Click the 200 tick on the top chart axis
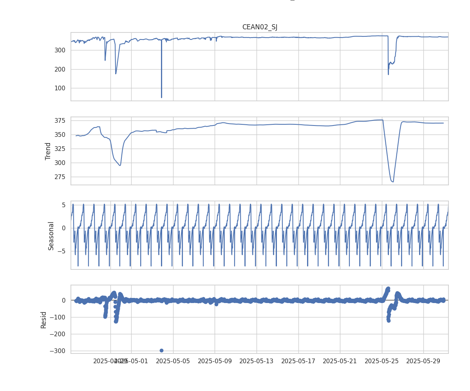This screenshot has height=391, width=470. 60,69
